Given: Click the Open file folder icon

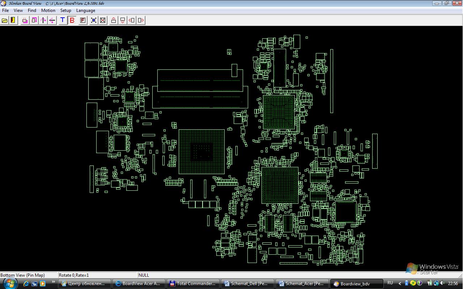Looking at the screenshot, I should click(5, 20).
